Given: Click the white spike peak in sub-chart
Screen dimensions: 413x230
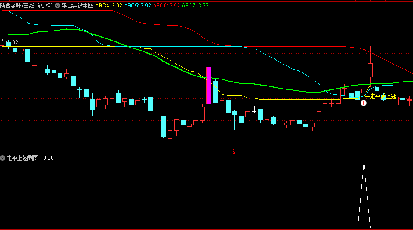Looking at the screenshot, I should (x=364, y=164).
